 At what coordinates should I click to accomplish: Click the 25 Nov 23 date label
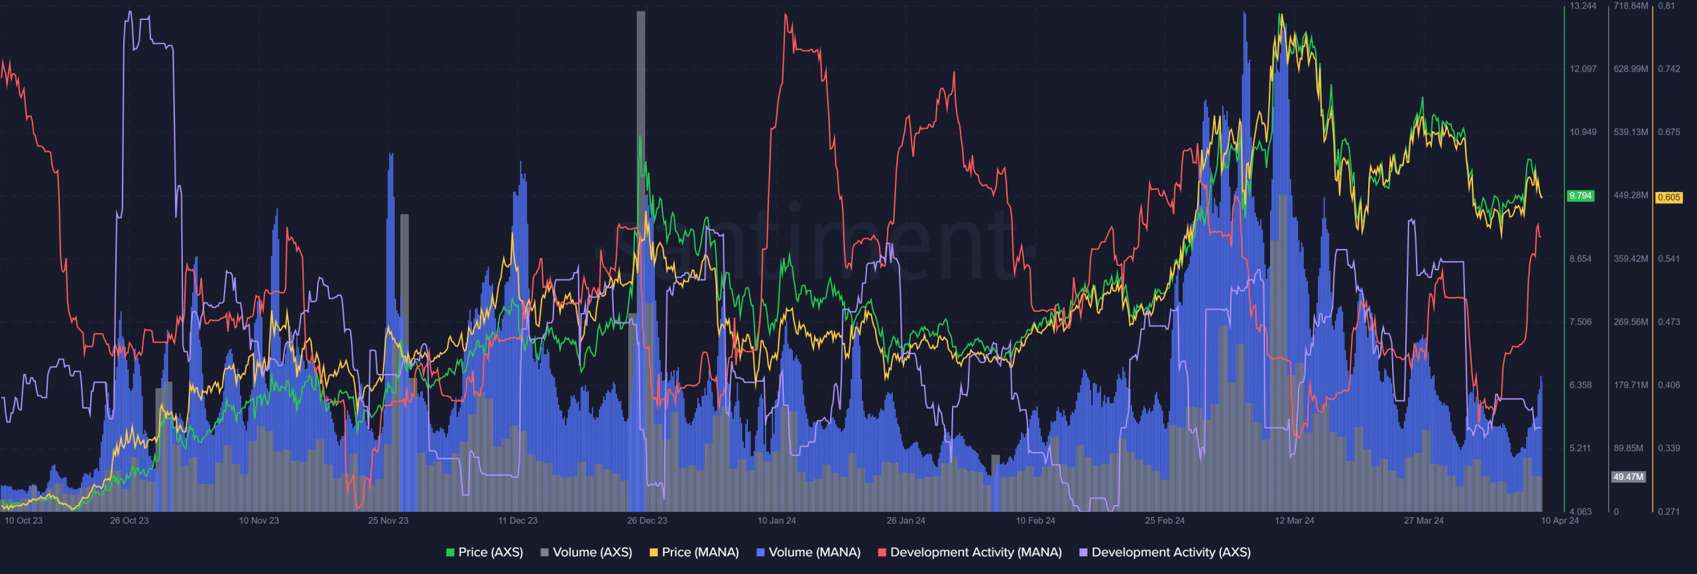[x=388, y=520]
